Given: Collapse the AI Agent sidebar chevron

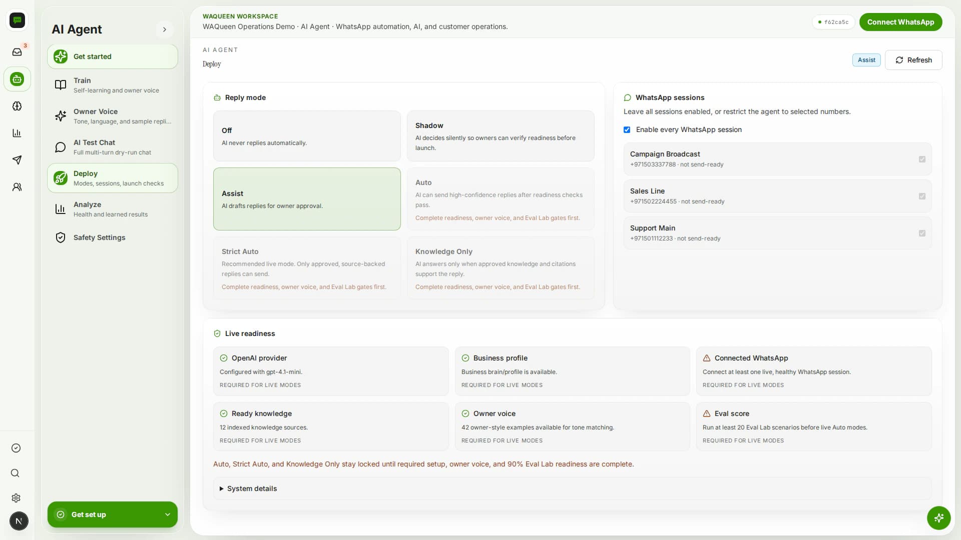Looking at the screenshot, I should click(165, 29).
